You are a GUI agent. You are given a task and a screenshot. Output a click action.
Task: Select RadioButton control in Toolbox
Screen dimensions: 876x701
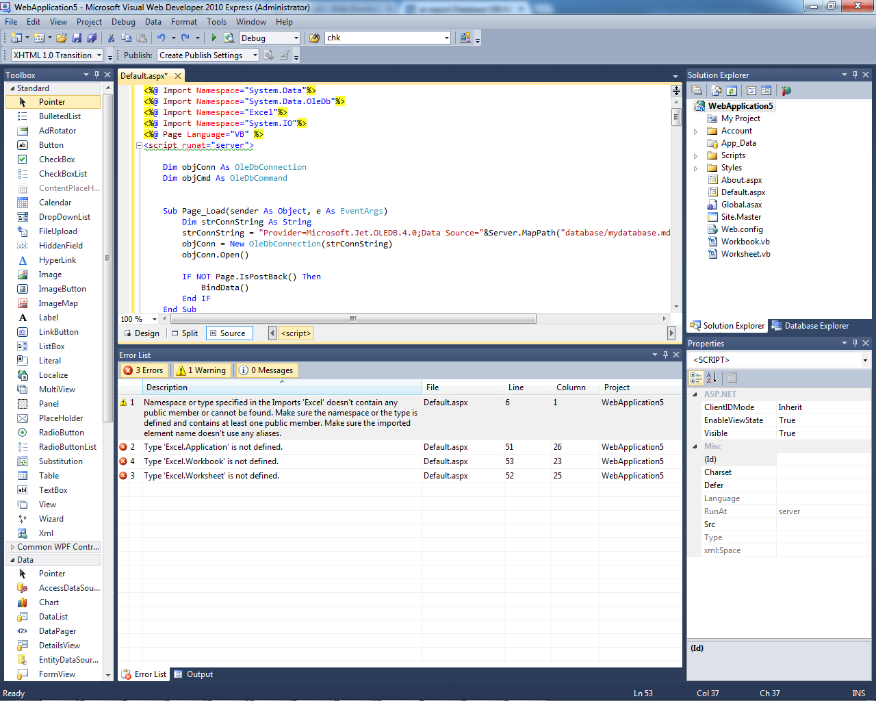pos(53,433)
